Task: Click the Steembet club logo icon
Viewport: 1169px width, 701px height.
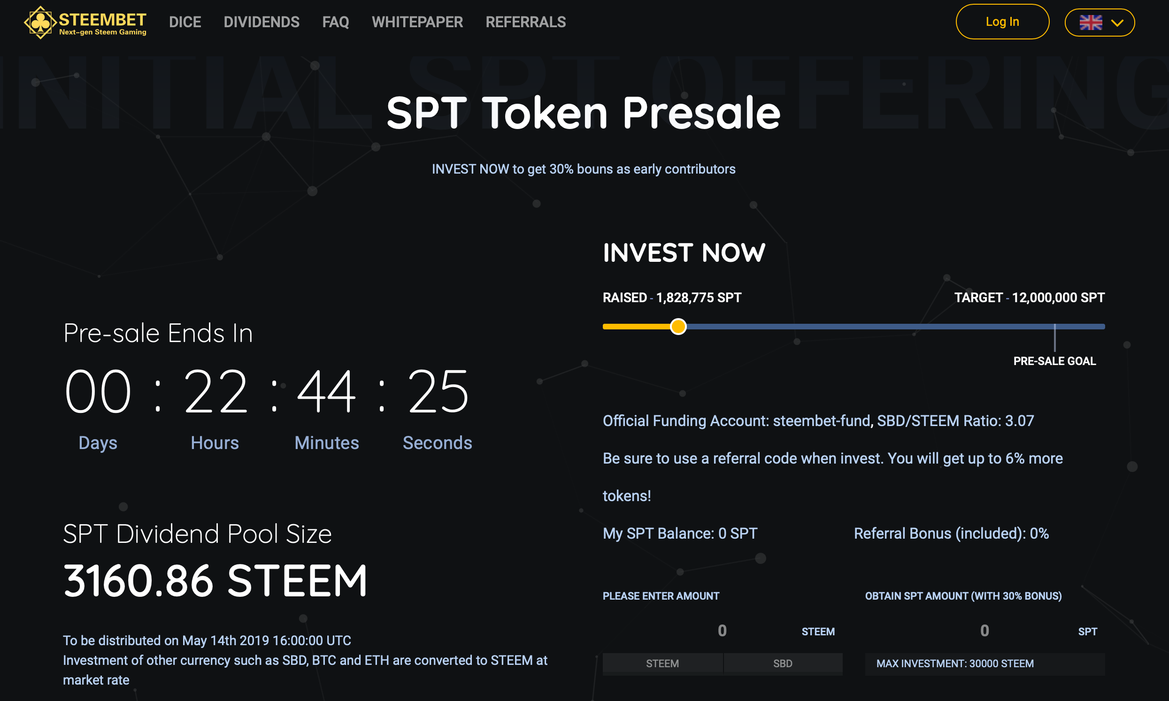Action: (41, 22)
